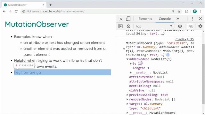This screenshot has width=205, height=115.
Task: Open console settings gear
Action: coord(200,26)
